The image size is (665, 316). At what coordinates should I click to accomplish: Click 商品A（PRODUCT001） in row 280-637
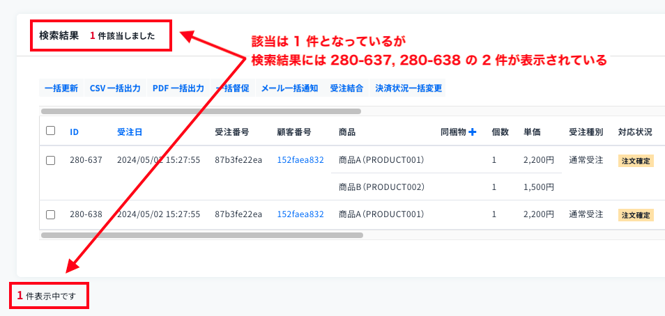382,160
